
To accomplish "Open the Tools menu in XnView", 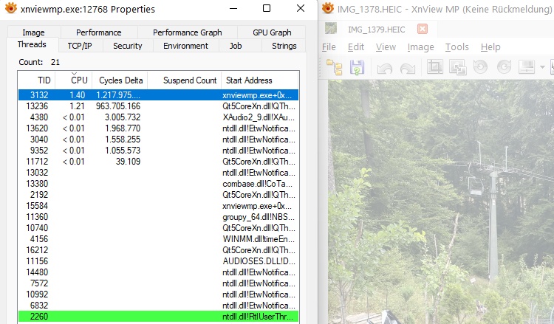I will tap(456, 47).
